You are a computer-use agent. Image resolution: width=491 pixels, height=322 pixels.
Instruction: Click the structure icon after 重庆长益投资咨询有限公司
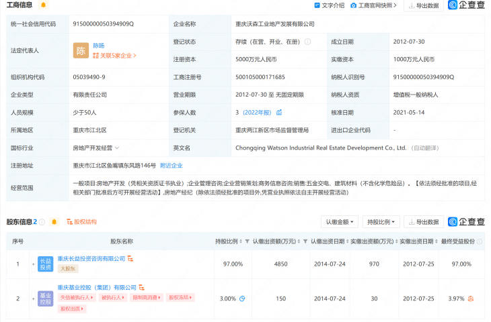(x=130, y=258)
